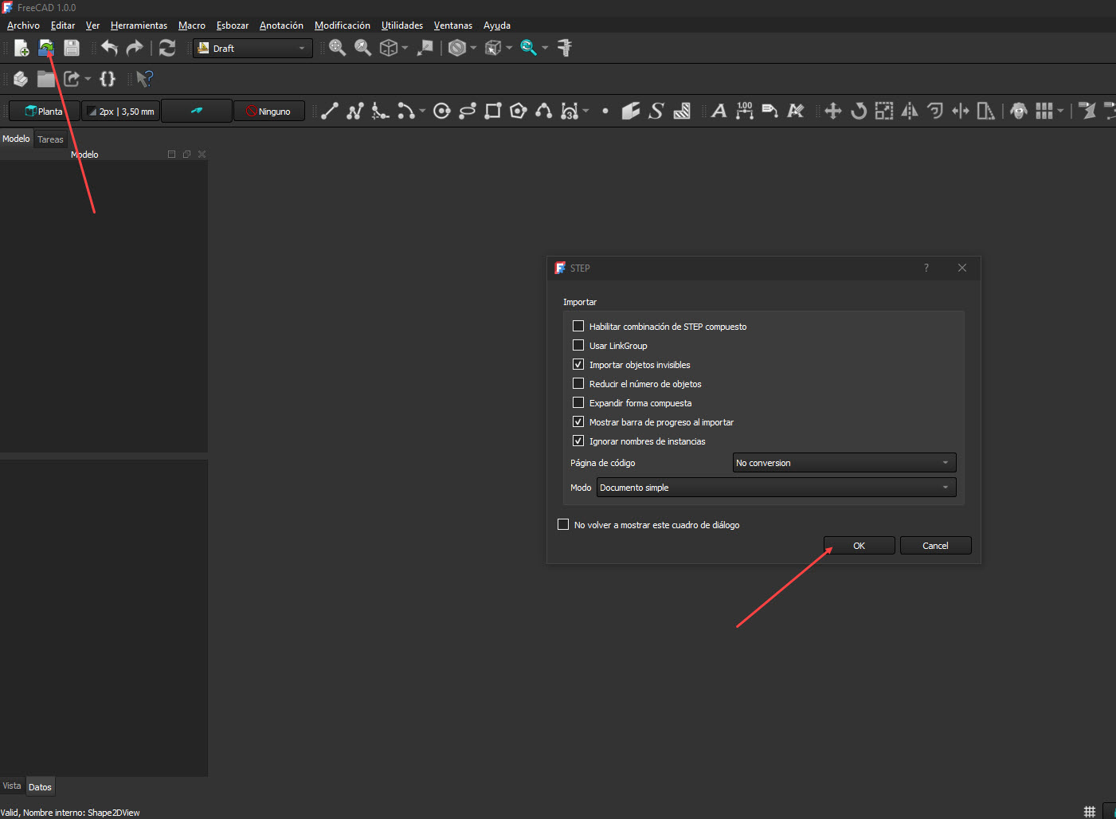Select the Draft Hatch tool
1116x819 pixels.
point(682,111)
